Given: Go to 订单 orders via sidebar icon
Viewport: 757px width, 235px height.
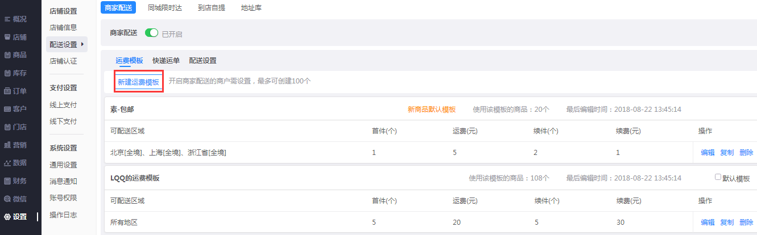Looking at the screenshot, I should click(7, 91).
